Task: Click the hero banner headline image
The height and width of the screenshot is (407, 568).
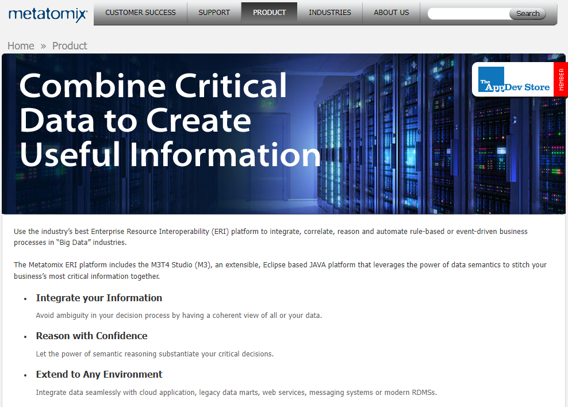Action: tap(283, 134)
